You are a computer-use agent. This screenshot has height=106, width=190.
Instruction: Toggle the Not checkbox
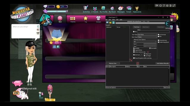click(x=159, y=37)
